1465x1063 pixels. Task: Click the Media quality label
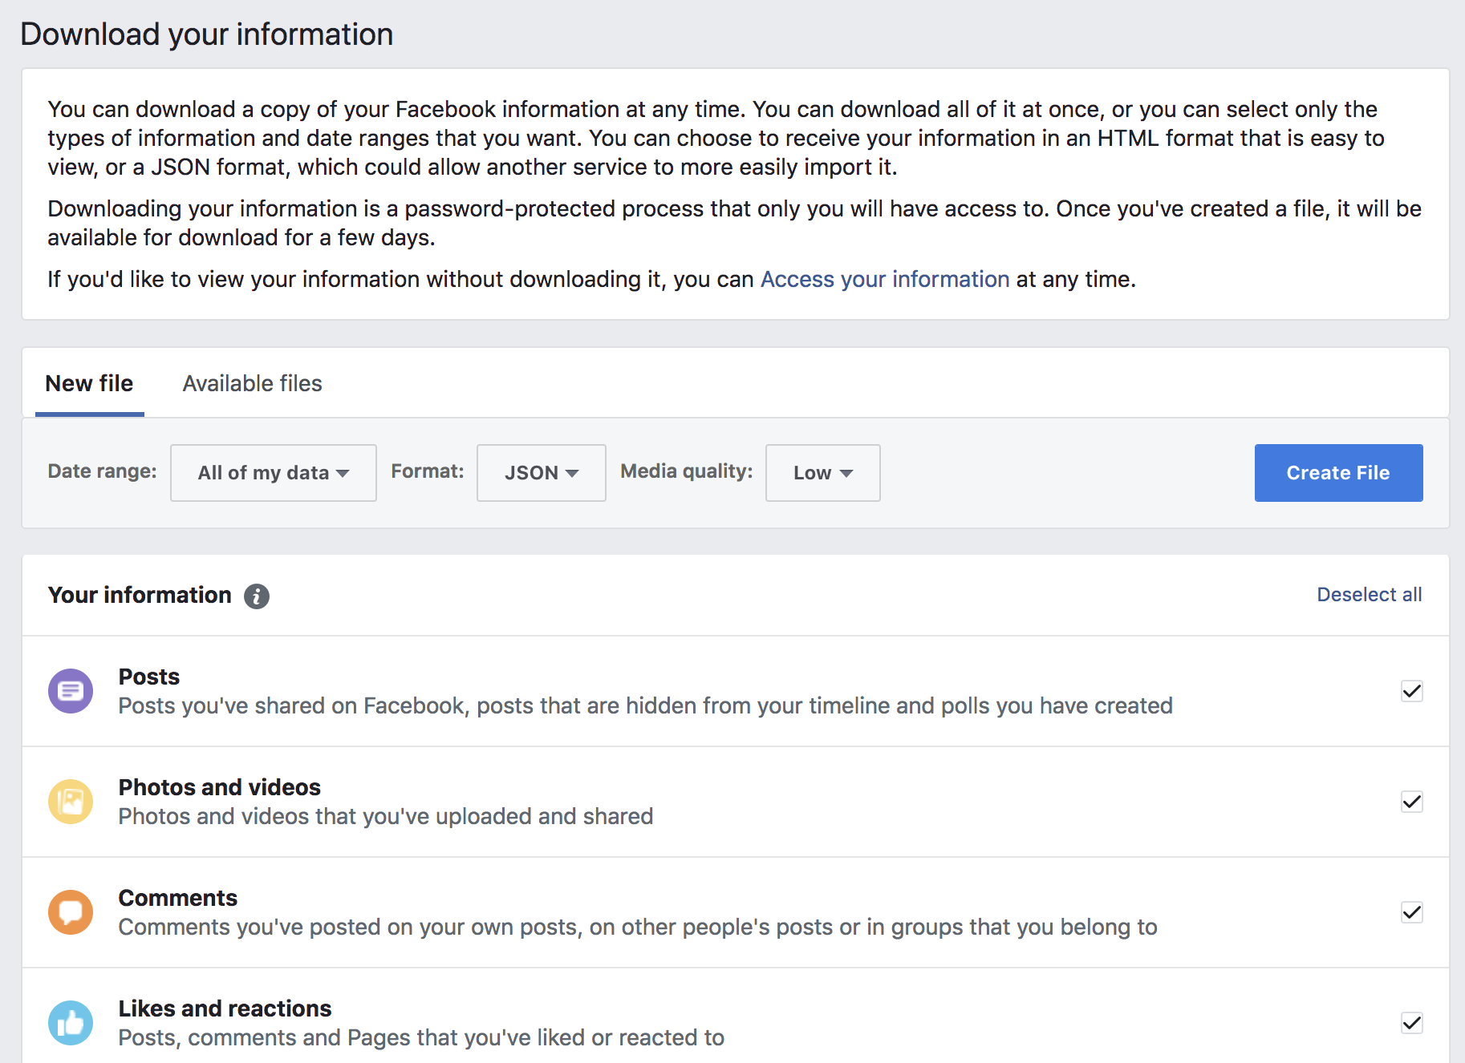(687, 471)
